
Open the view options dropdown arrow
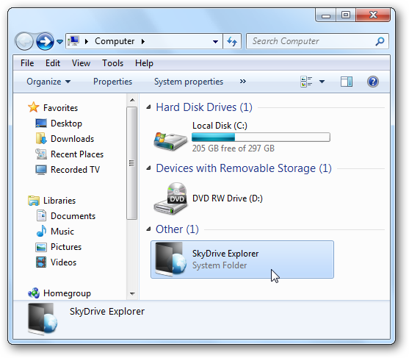[322, 82]
